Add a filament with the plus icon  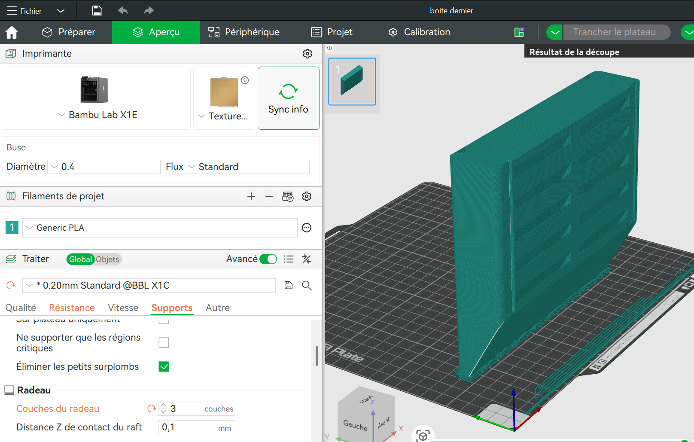(x=251, y=196)
